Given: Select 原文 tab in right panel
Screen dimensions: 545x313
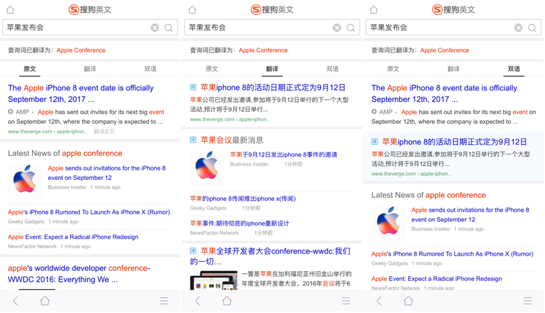Looking at the screenshot, I should (x=393, y=69).
